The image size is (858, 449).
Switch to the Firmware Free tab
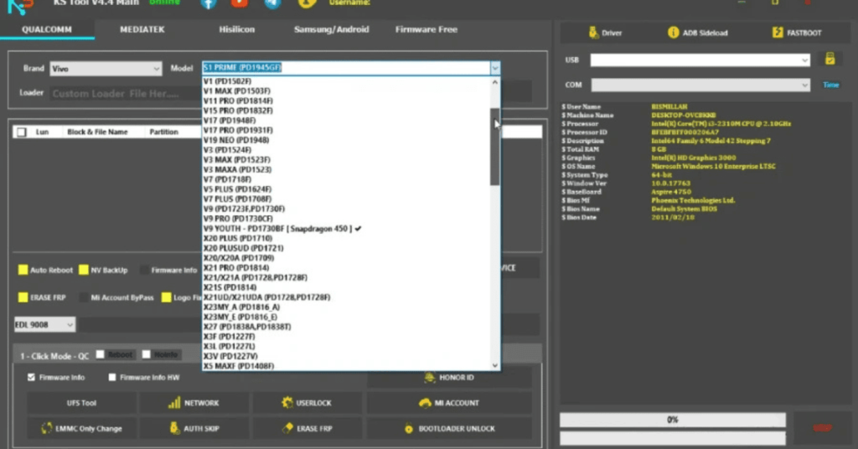(426, 29)
